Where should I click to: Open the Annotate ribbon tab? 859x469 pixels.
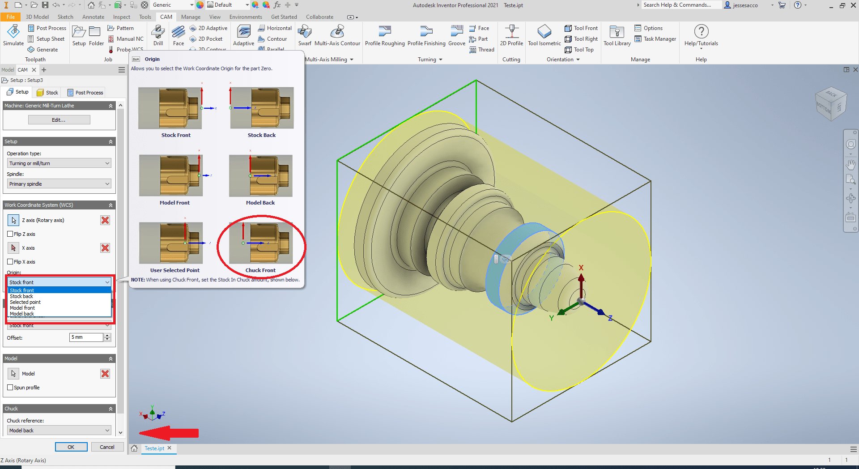click(x=93, y=17)
